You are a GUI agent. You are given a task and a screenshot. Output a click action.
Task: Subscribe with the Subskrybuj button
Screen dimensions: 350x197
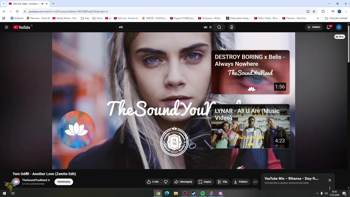64,182
